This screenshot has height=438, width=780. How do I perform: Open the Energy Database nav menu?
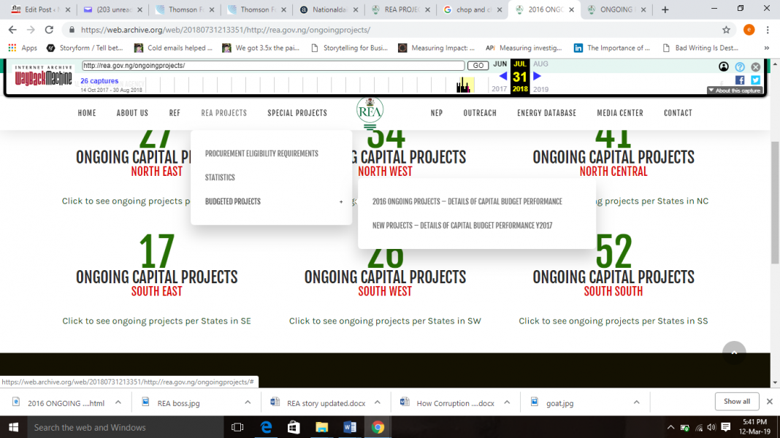(546, 113)
